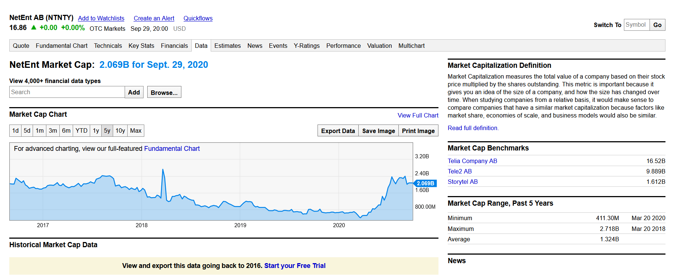Open the Estimates tab

[227, 46]
